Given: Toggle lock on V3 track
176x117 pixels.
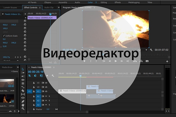Looking at the screenshot, I should click(34, 83).
